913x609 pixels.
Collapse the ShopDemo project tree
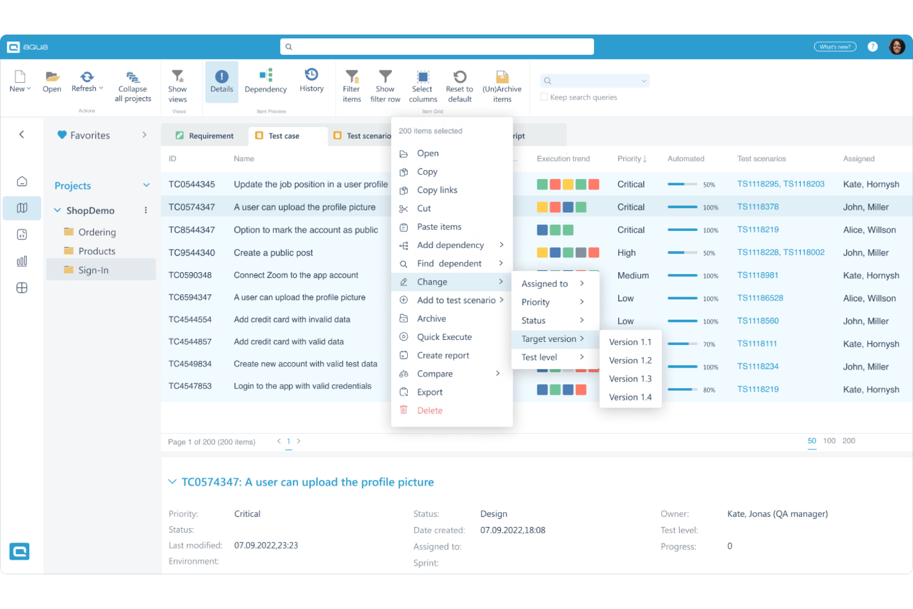[x=57, y=210]
